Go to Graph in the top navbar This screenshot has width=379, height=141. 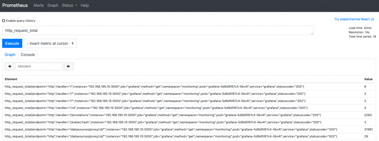pos(53,5)
